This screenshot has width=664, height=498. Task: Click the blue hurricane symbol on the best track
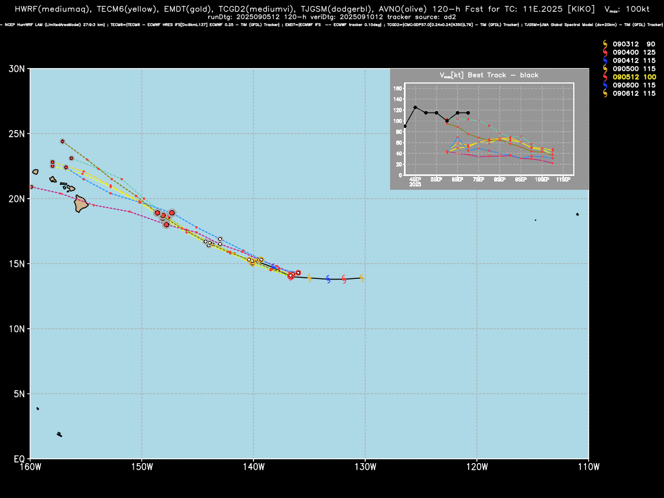click(x=328, y=279)
